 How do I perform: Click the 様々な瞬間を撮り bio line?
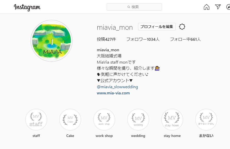(128, 68)
